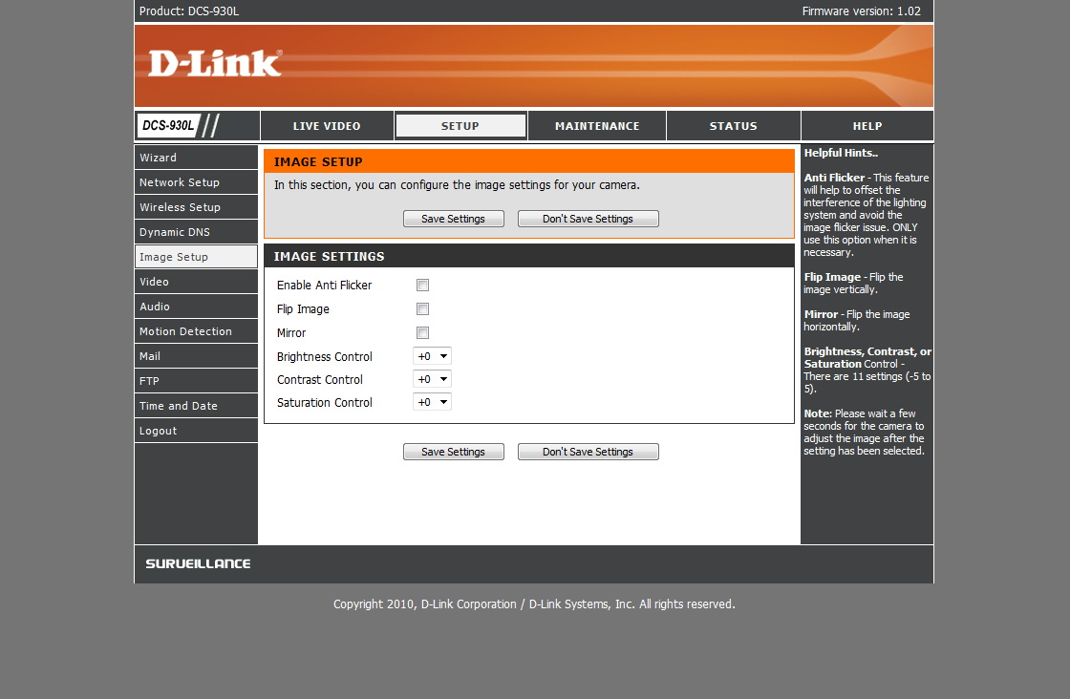Open Wizard in the sidebar
Viewport: 1070px width, 699px height.
click(x=196, y=158)
